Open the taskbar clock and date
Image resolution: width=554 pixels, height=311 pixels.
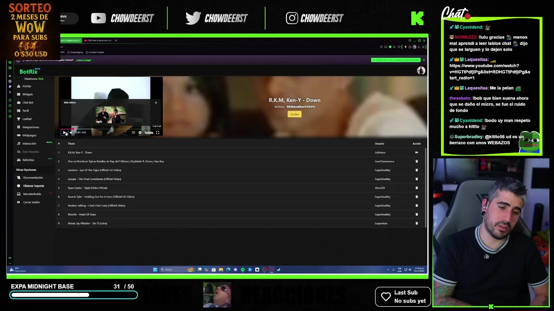[x=420, y=270]
